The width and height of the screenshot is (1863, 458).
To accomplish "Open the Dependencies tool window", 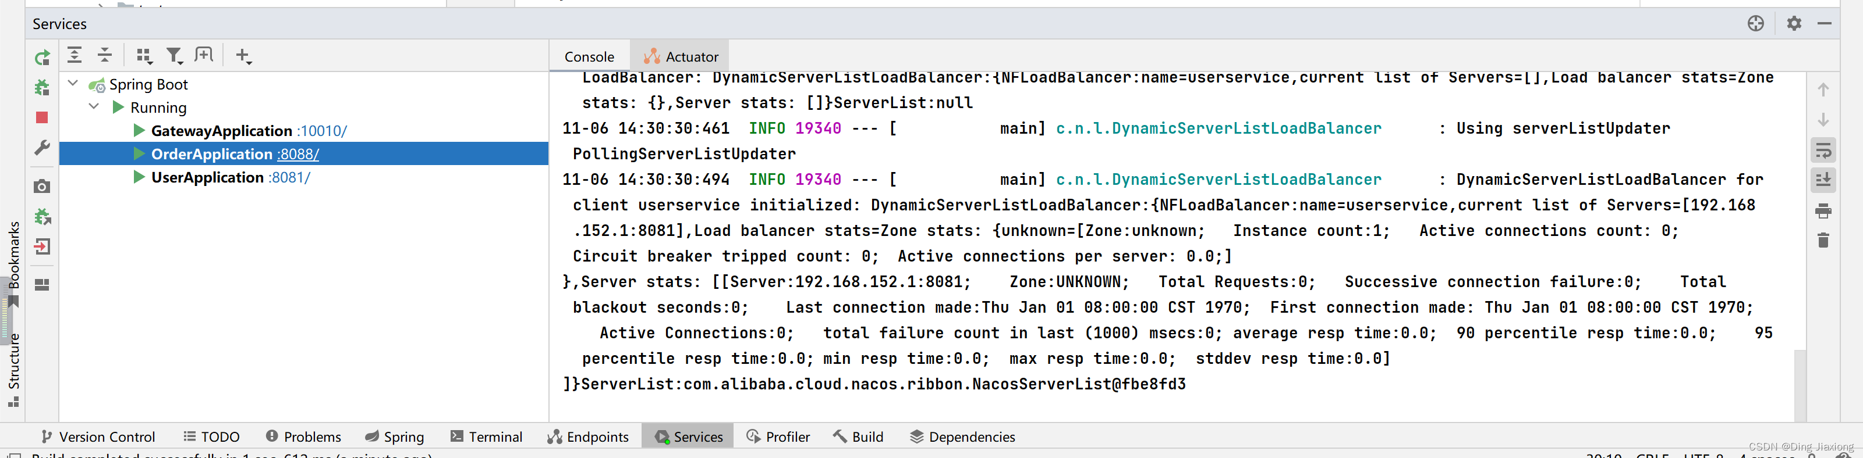I will [x=962, y=436].
